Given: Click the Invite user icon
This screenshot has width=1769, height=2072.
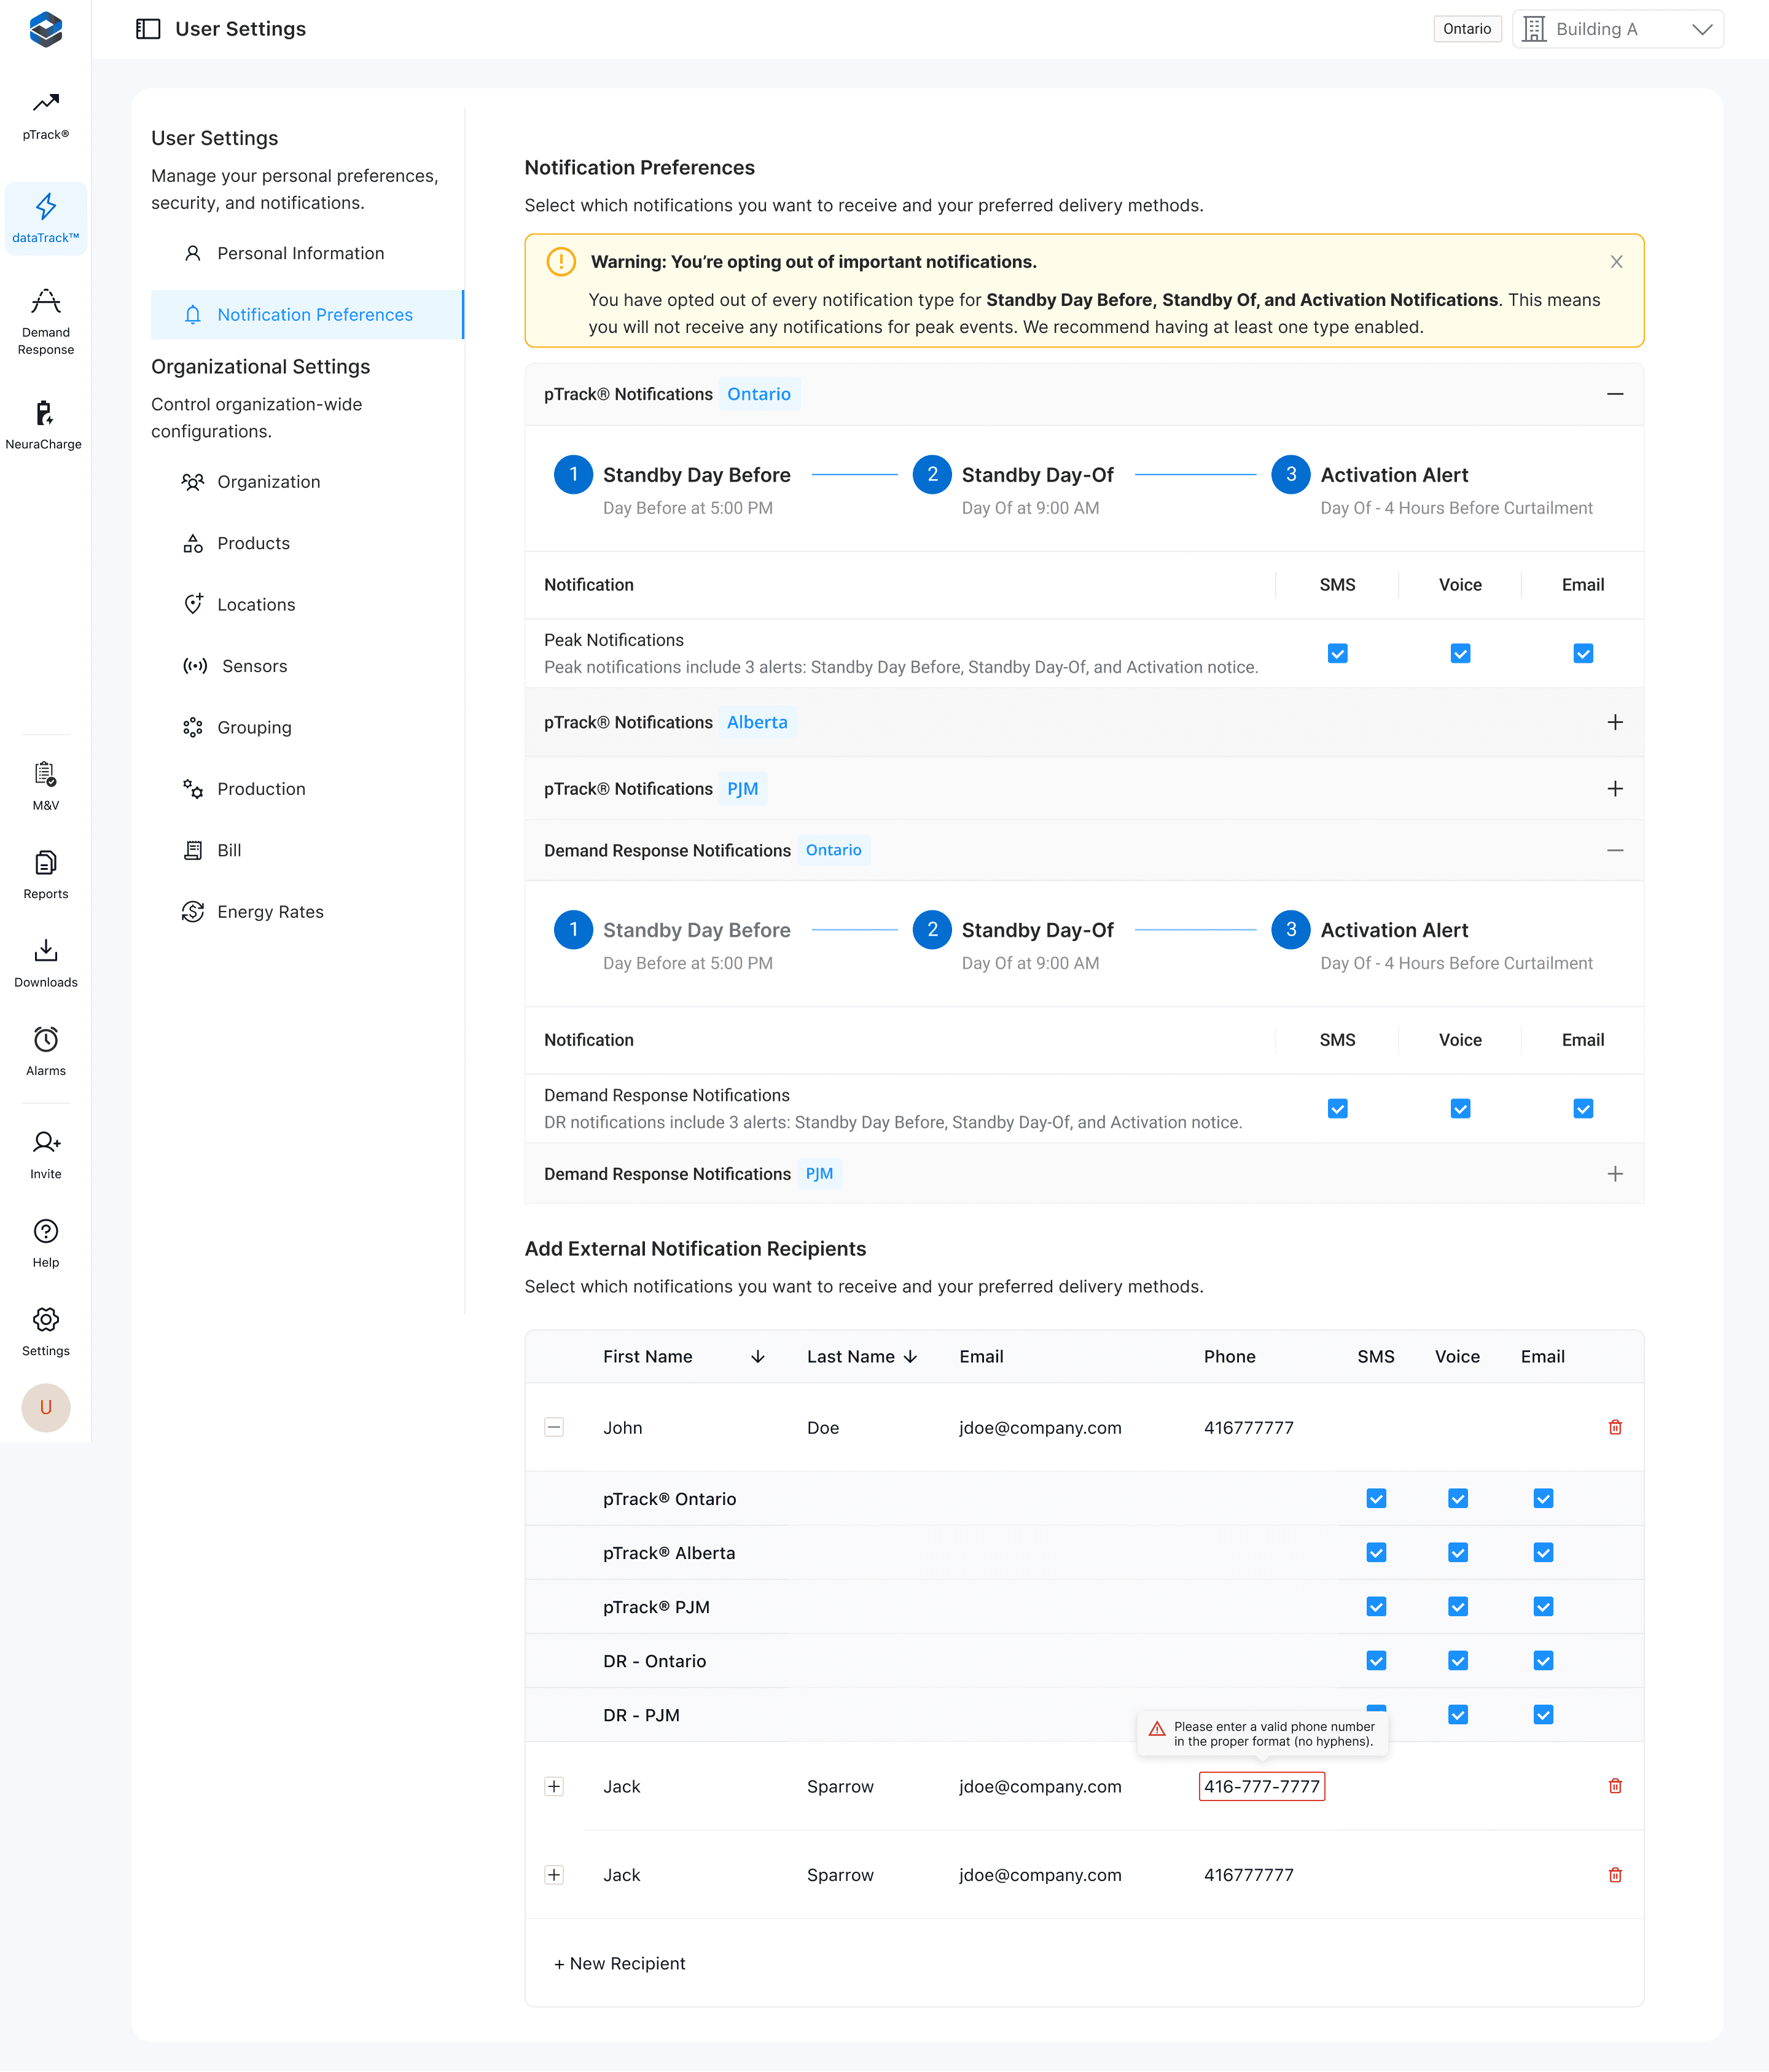Looking at the screenshot, I should [45, 1153].
